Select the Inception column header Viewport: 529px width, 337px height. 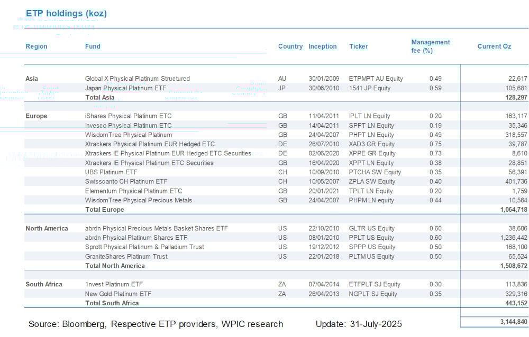coord(323,46)
